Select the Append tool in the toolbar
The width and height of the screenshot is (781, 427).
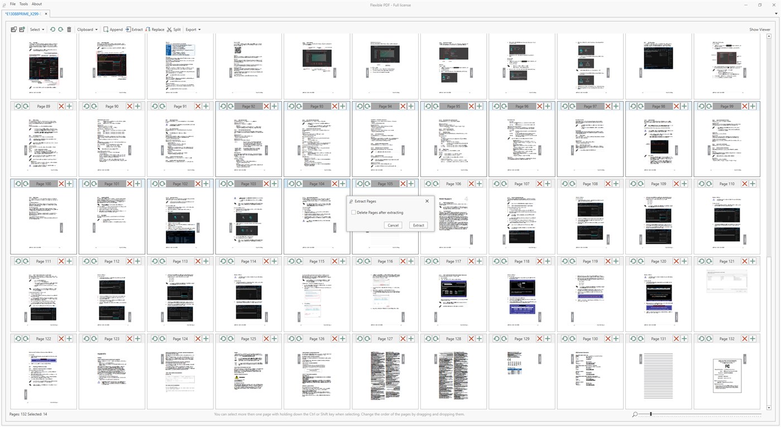(x=113, y=30)
